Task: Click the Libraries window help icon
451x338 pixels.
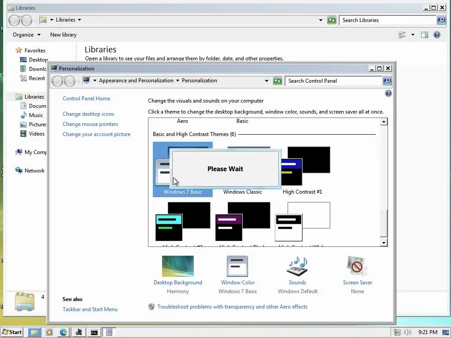Action: [436, 35]
